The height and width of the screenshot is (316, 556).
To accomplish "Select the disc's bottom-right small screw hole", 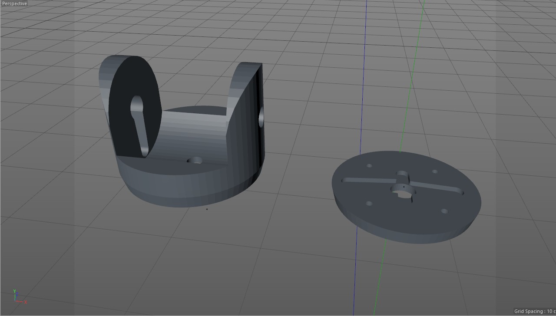I will pyautogui.click(x=444, y=211).
